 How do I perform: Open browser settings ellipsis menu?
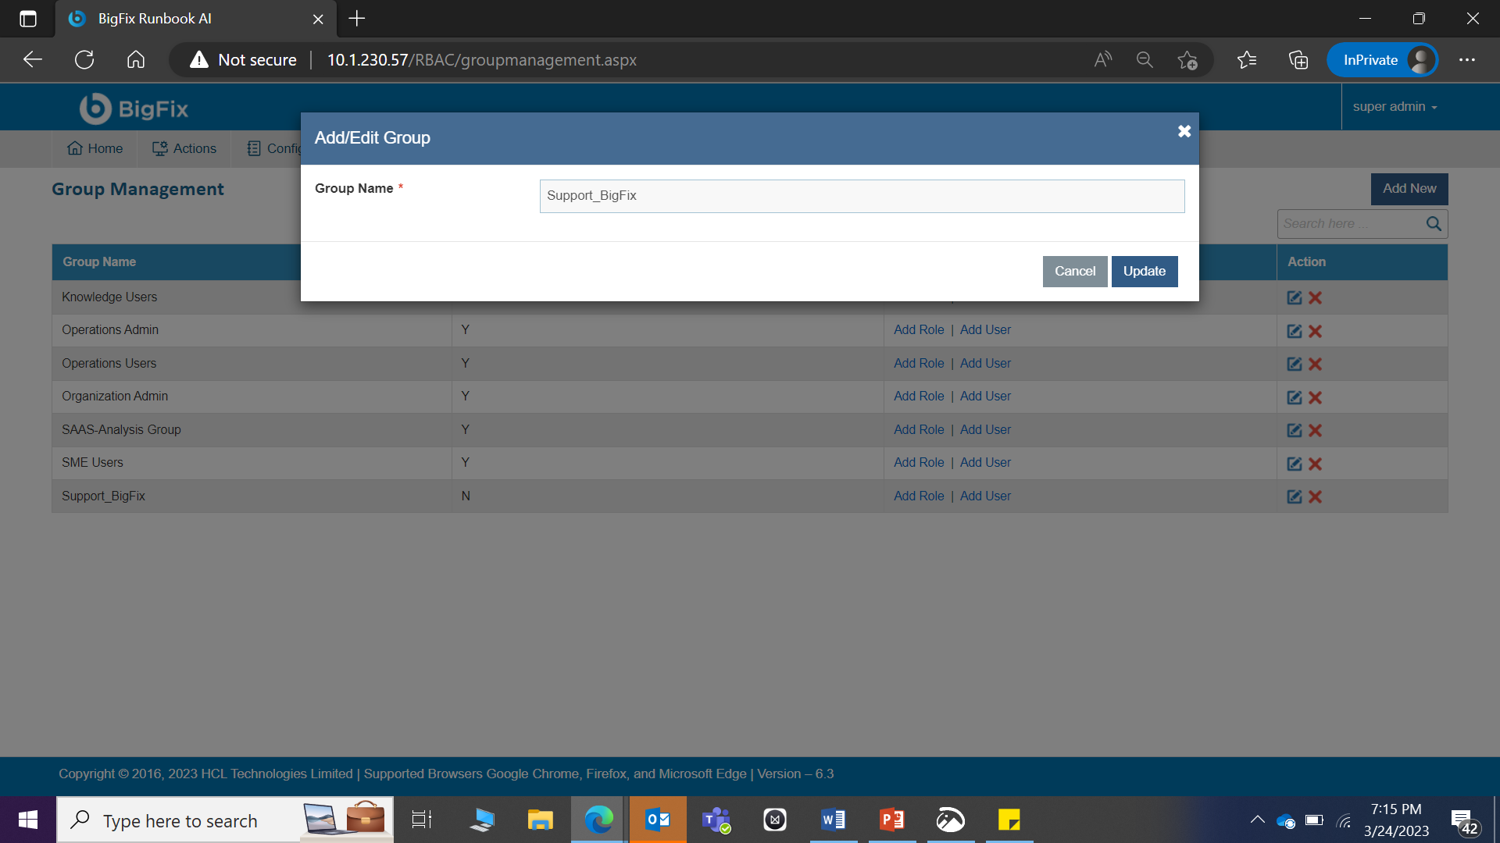click(x=1466, y=60)
